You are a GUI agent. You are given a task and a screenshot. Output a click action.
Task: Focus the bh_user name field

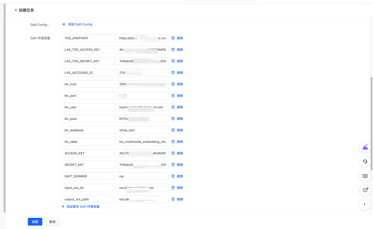(88, 107)
